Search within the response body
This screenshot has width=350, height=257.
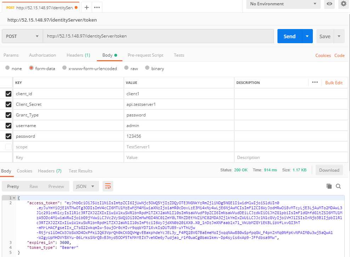click(x=338, y=186)
